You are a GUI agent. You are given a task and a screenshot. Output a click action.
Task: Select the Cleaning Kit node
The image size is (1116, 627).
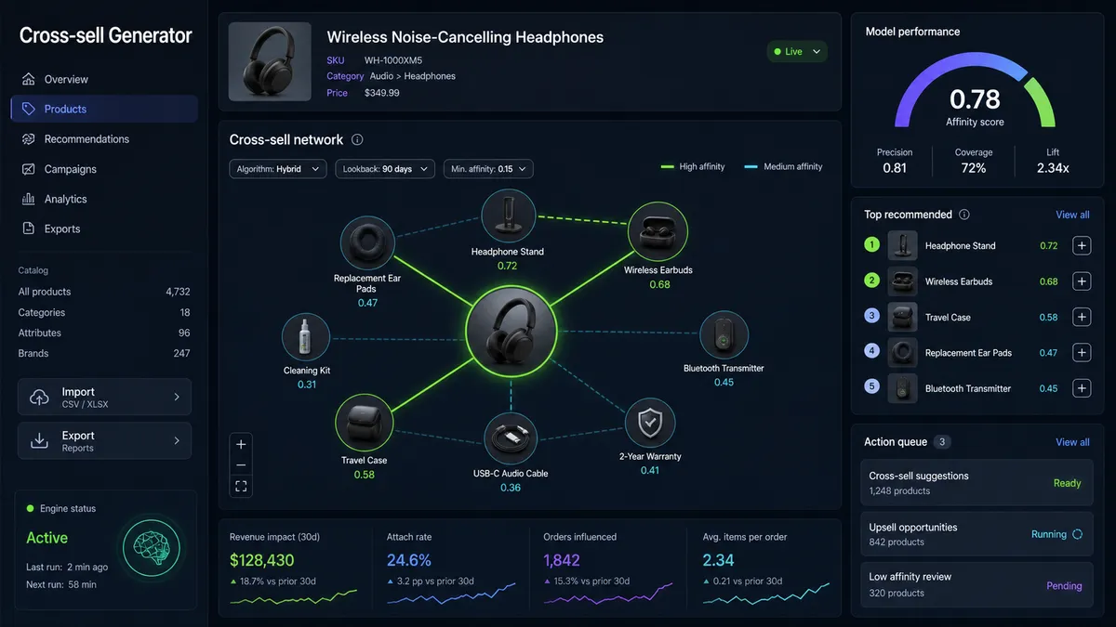pyautogui.click(x=306, y=338)
